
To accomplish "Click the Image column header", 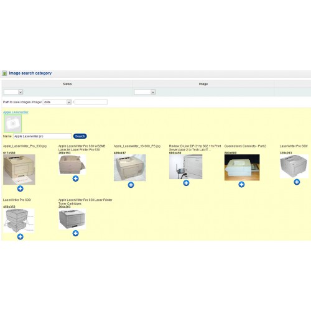I will click(203, 84).
